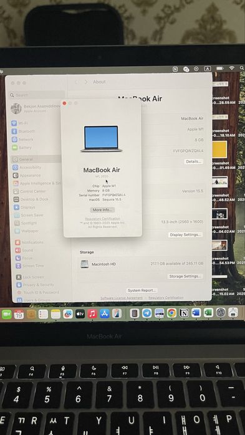The width and height of the screenshot is (245, 435).
Task: Open Telegram in the Dock
Action: tap(147, 313)
